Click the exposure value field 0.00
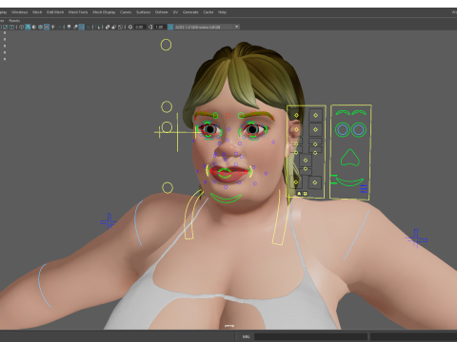This screenshot has height=342, width=457. click(140, 27)
